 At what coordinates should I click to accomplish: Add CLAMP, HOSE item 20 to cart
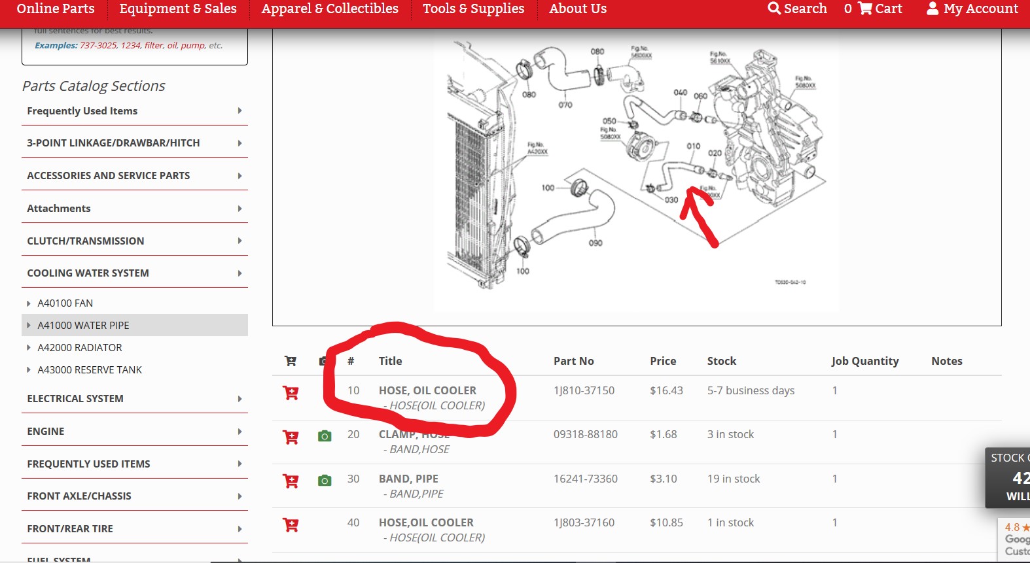point(291,437)
